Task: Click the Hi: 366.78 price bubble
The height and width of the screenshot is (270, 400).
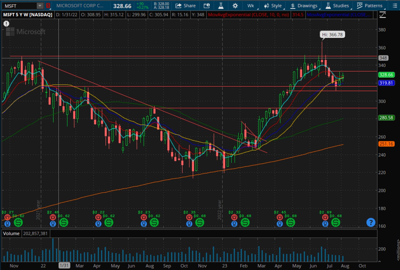Action: [x=332, y=35]
